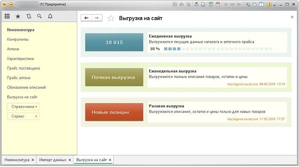Add the page to favorites with the star outline

111,18
